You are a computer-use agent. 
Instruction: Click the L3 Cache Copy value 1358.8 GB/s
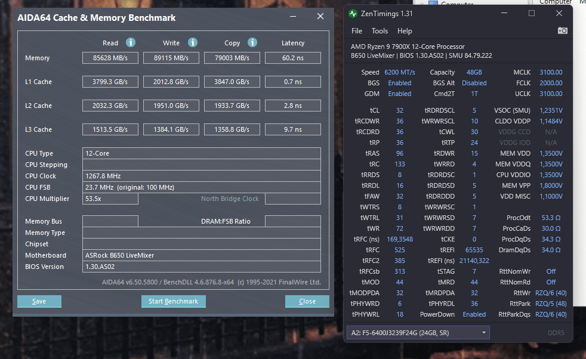(x=232, y=129)
